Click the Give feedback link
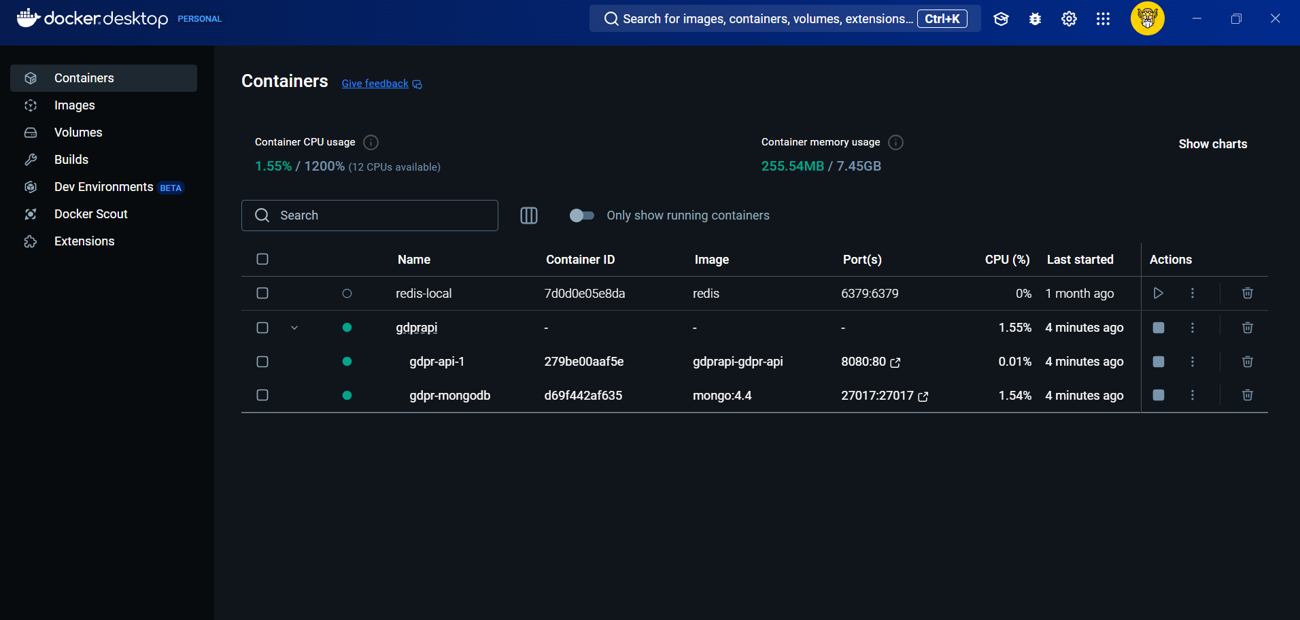Screen dimensions: 1300x620 coord(381,84)
